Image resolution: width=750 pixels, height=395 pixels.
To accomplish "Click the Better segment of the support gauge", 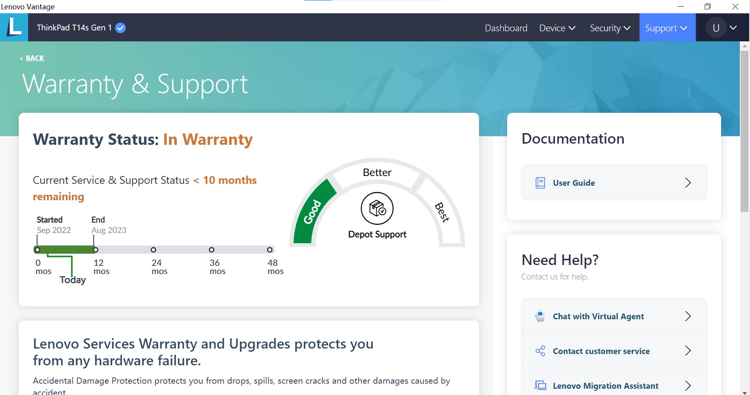I will click(x=377, y=173).
